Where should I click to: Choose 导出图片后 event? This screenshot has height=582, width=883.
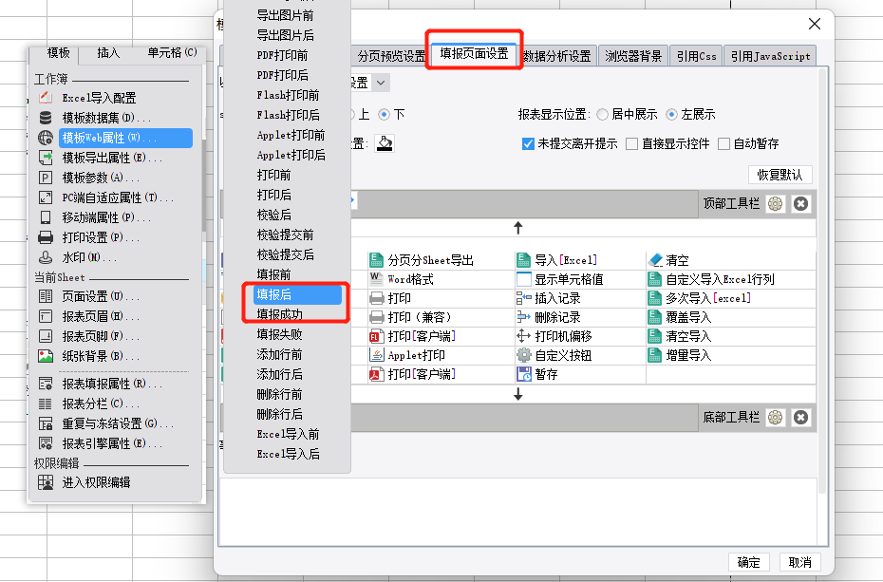pos(287,35)
